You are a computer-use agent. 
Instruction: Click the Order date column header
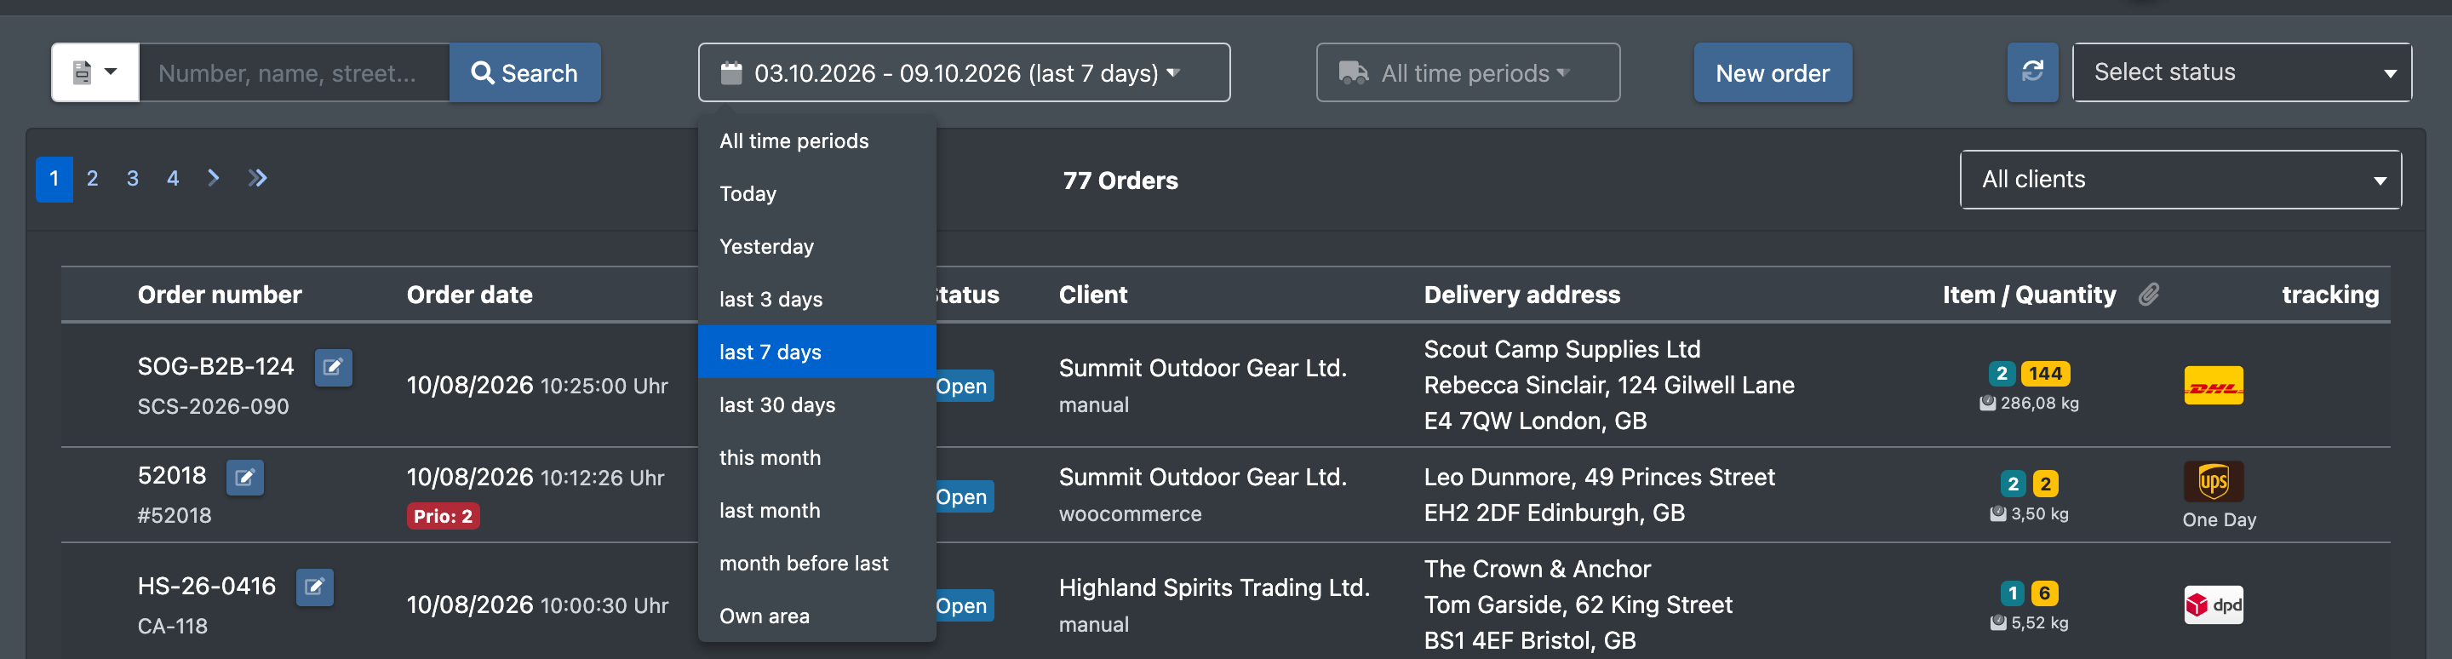[469, 295]
